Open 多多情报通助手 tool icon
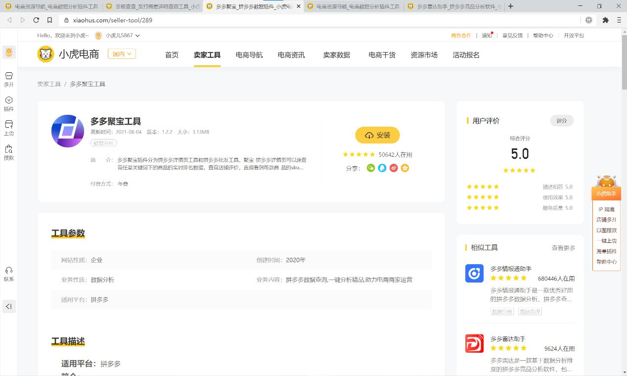 pyautogui.click(x=474, y=273)
